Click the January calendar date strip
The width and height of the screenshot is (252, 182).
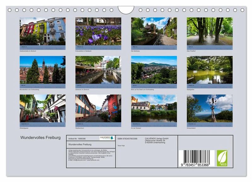[x=43, y=47]
